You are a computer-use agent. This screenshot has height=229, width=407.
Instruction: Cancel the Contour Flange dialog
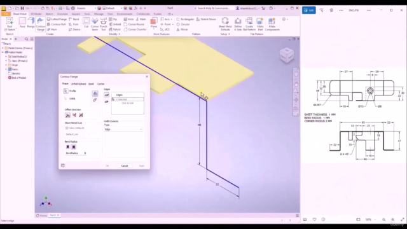(125, 165)
